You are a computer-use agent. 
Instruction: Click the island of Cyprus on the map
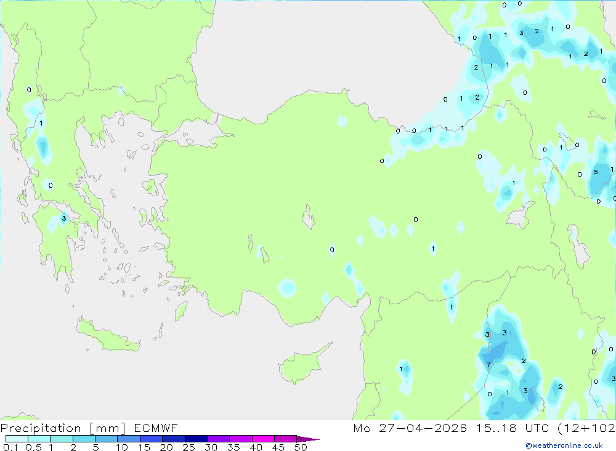tap(302, 365)
